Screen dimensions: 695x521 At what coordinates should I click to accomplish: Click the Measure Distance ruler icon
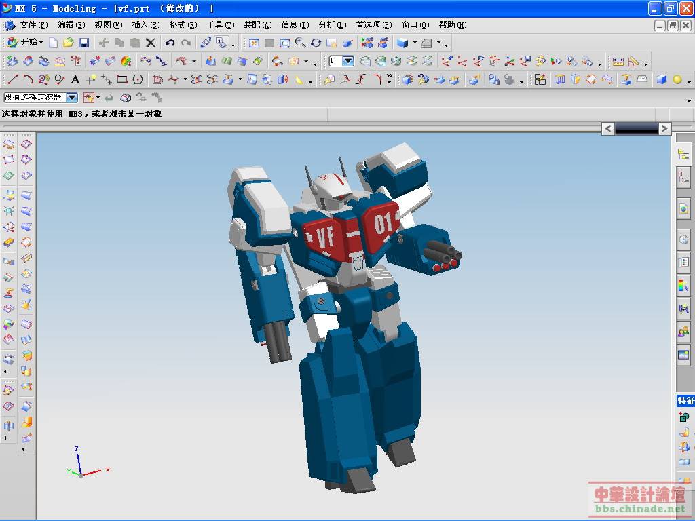[x=618, y=62]
